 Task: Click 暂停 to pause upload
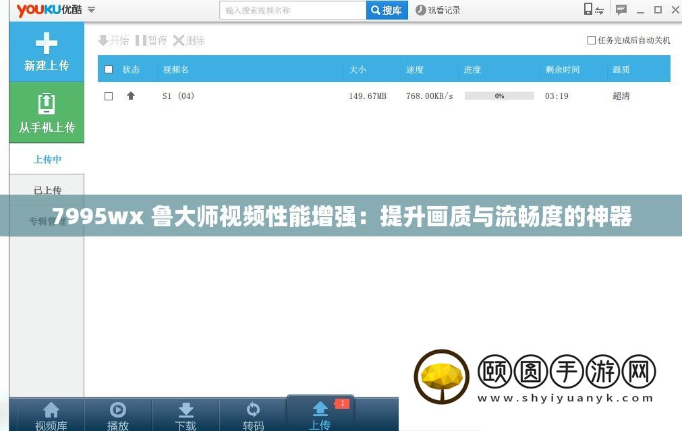[151, 40]
